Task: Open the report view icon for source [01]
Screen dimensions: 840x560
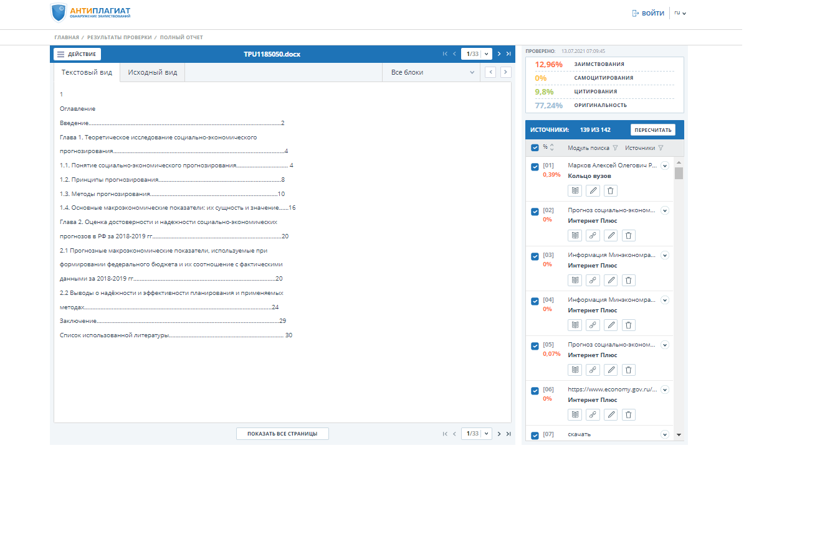Action: point(575,190)
